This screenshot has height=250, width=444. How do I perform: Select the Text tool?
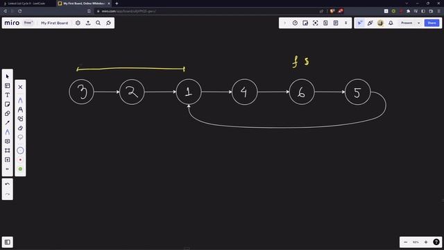coord(8,95)
